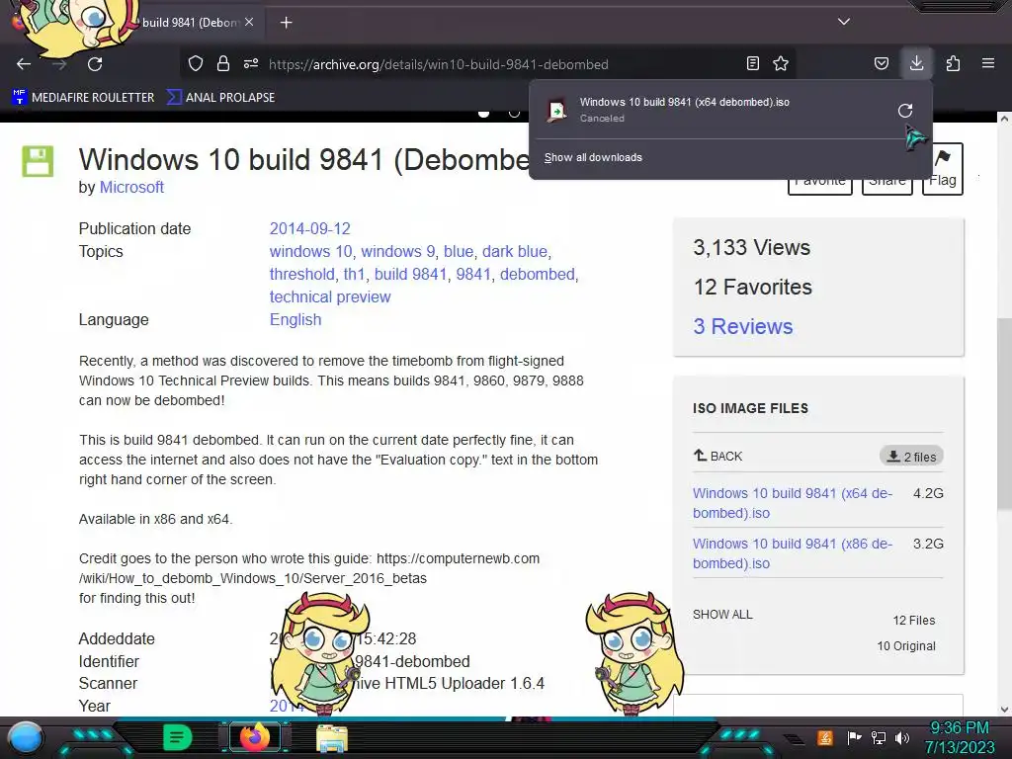Image resolution: width=1012 pixels, height=759 pixels.
Task: Open the network tray icon
Action: [879, 737]
